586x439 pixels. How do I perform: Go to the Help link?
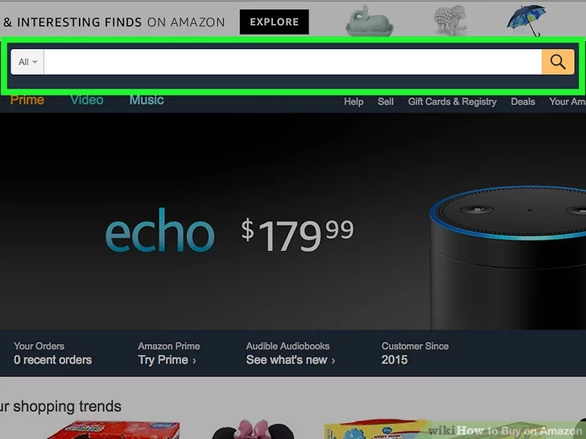(353, 101)
